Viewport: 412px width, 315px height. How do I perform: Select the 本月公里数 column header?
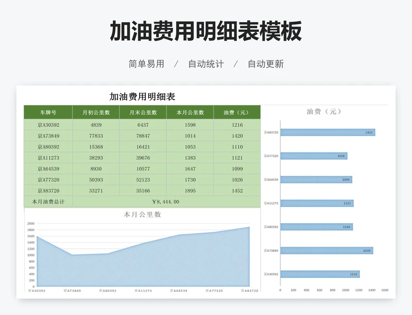[x=190, y=113]
